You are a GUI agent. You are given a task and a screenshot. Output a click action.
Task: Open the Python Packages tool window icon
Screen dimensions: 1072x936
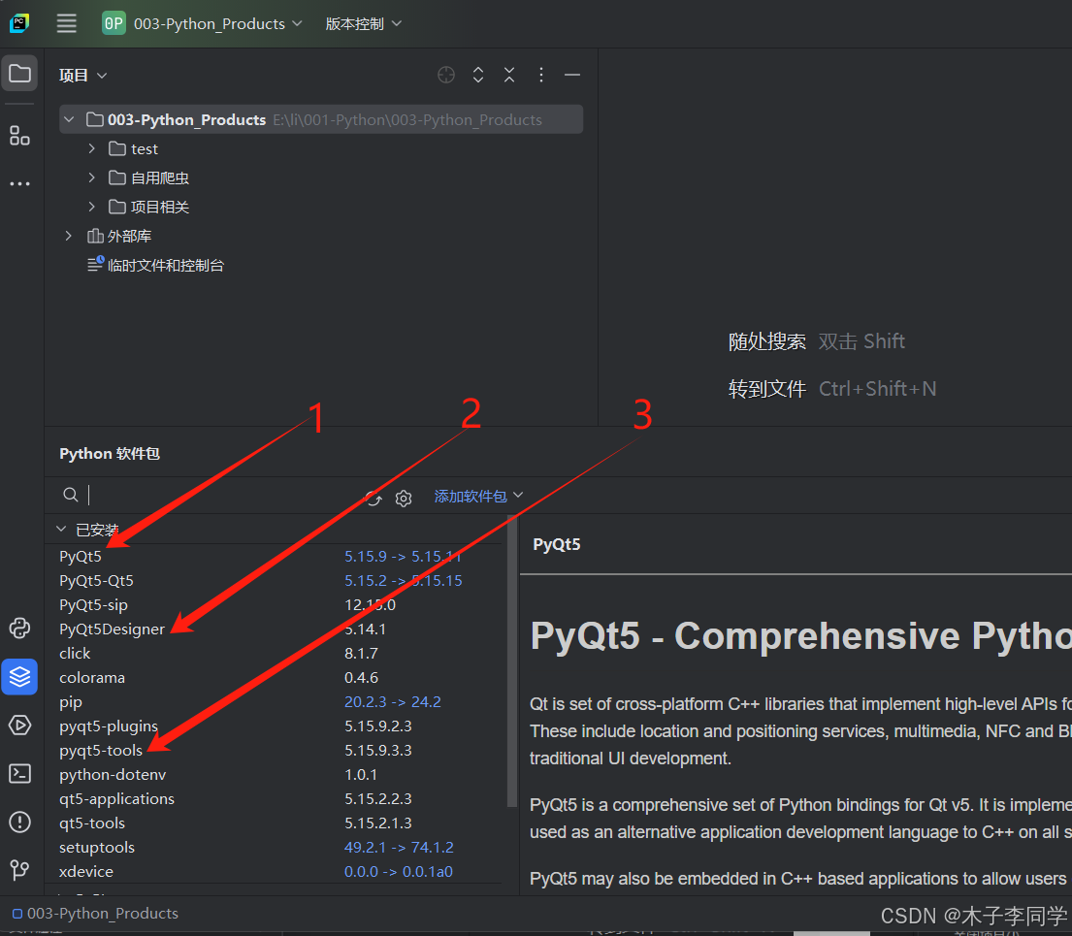click(19, 677)
